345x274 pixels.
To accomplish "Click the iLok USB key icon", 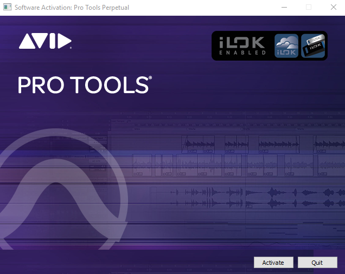I will coord(313,45).
